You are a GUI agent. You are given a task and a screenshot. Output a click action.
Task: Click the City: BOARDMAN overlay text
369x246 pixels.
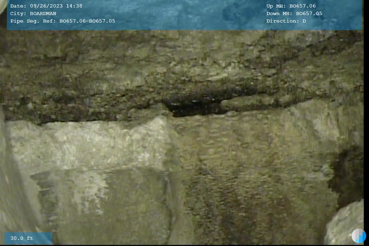pyautogui.click(x=33, y=13)
